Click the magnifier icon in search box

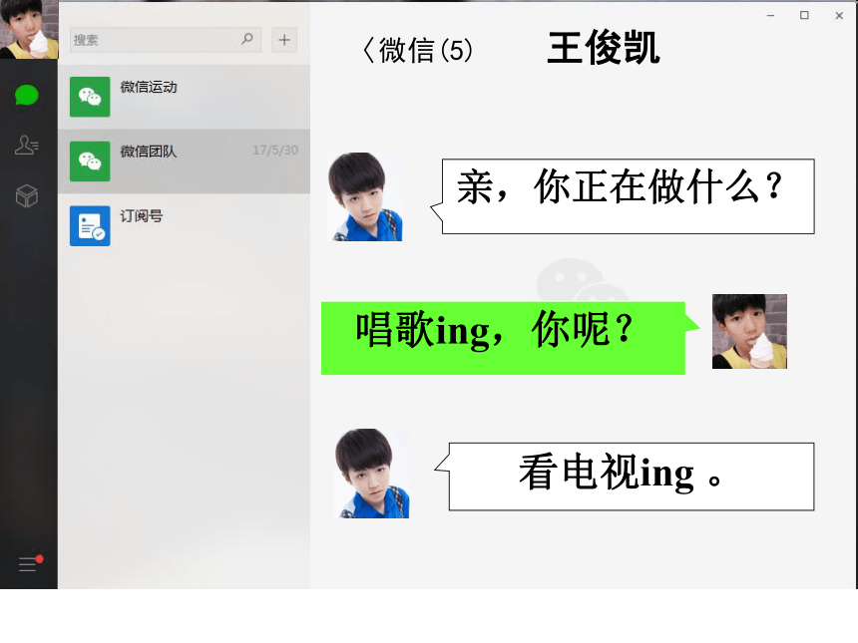247,39
